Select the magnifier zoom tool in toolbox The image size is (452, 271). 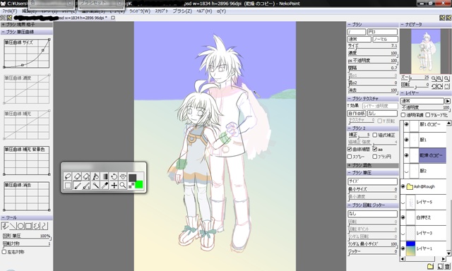click(123, 186)
